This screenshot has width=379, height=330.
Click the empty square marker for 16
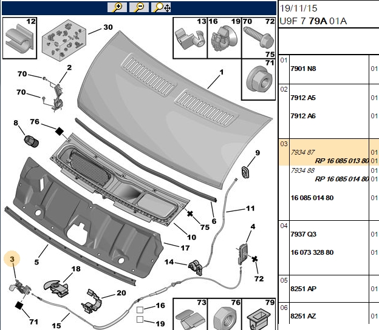[x=140, y=309]
